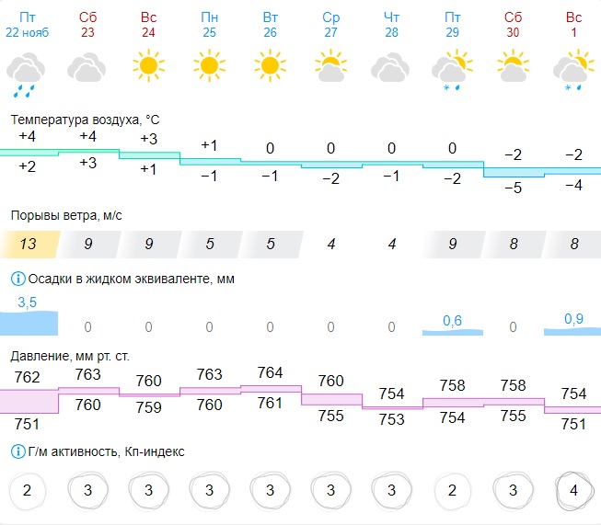Click the Температура воздуха, °C label
601x525 pixels.
point(85,120)
